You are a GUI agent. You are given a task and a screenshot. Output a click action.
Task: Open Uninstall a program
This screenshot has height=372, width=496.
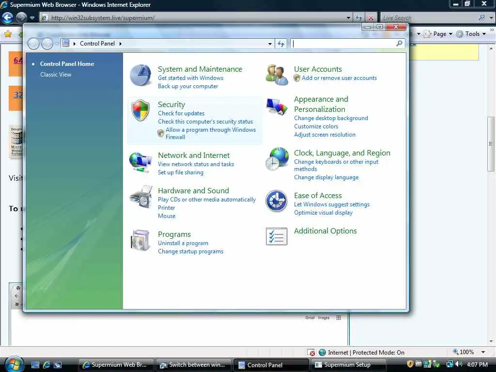pyautogui.click(x=183, y=243)
